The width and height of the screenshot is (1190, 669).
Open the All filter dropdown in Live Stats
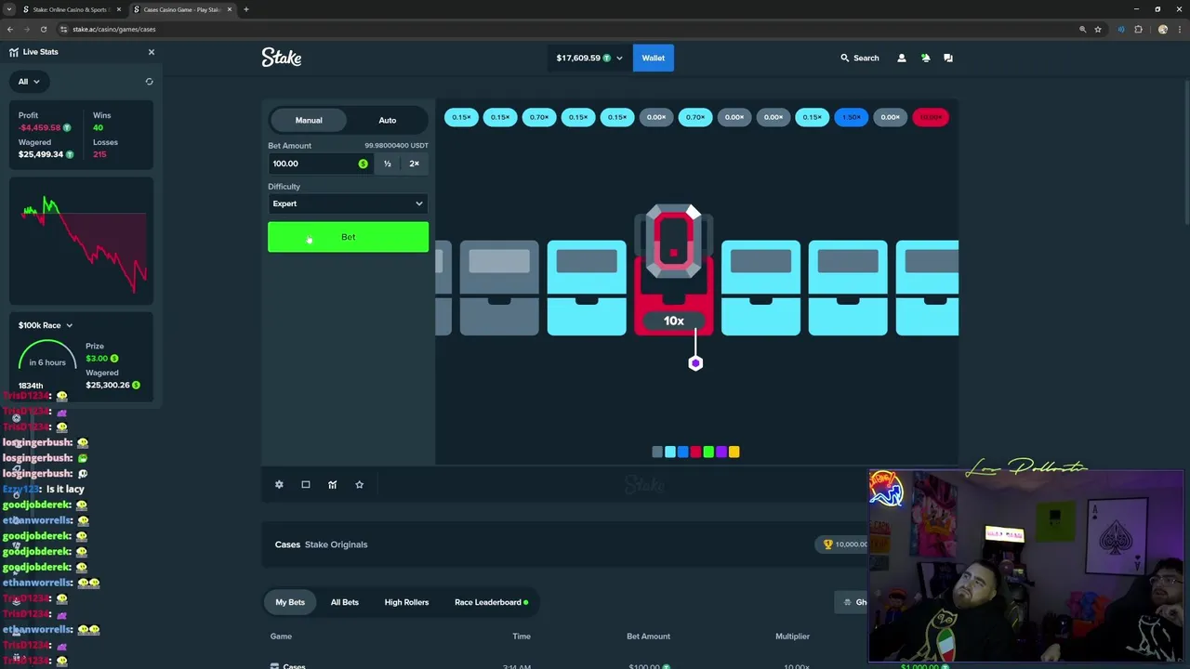click(x=29, y=82)
